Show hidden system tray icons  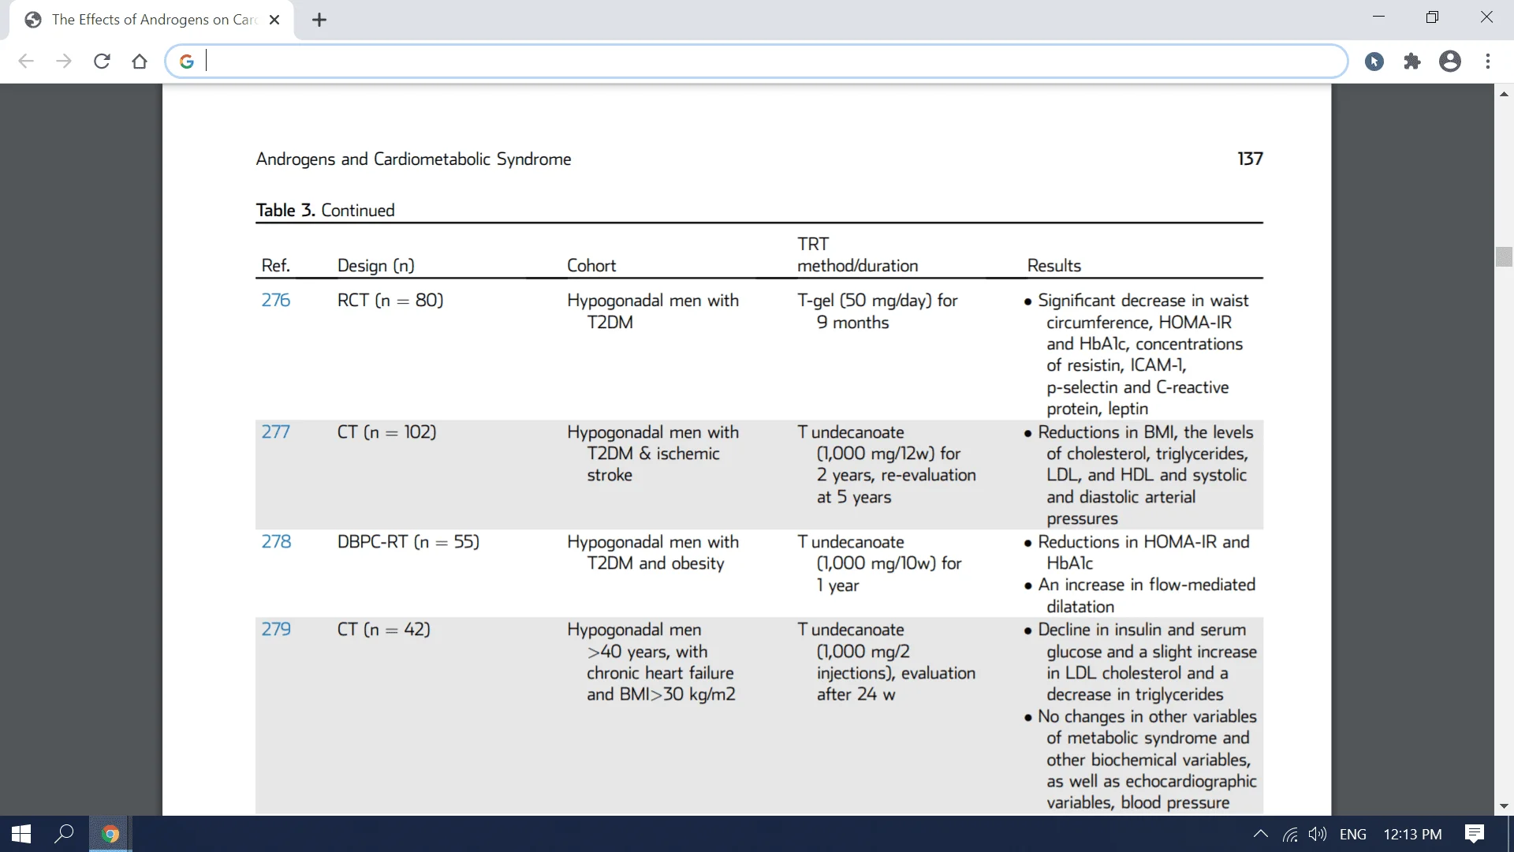point(1261,834)
